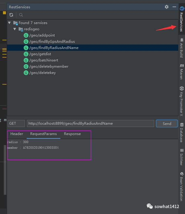Collapse the 'Found 7 services' node

(9, 23)
